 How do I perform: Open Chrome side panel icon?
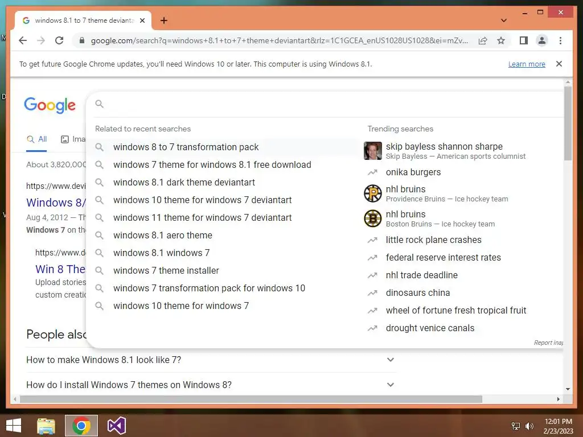pyautogui.click(x=524, y=40)
